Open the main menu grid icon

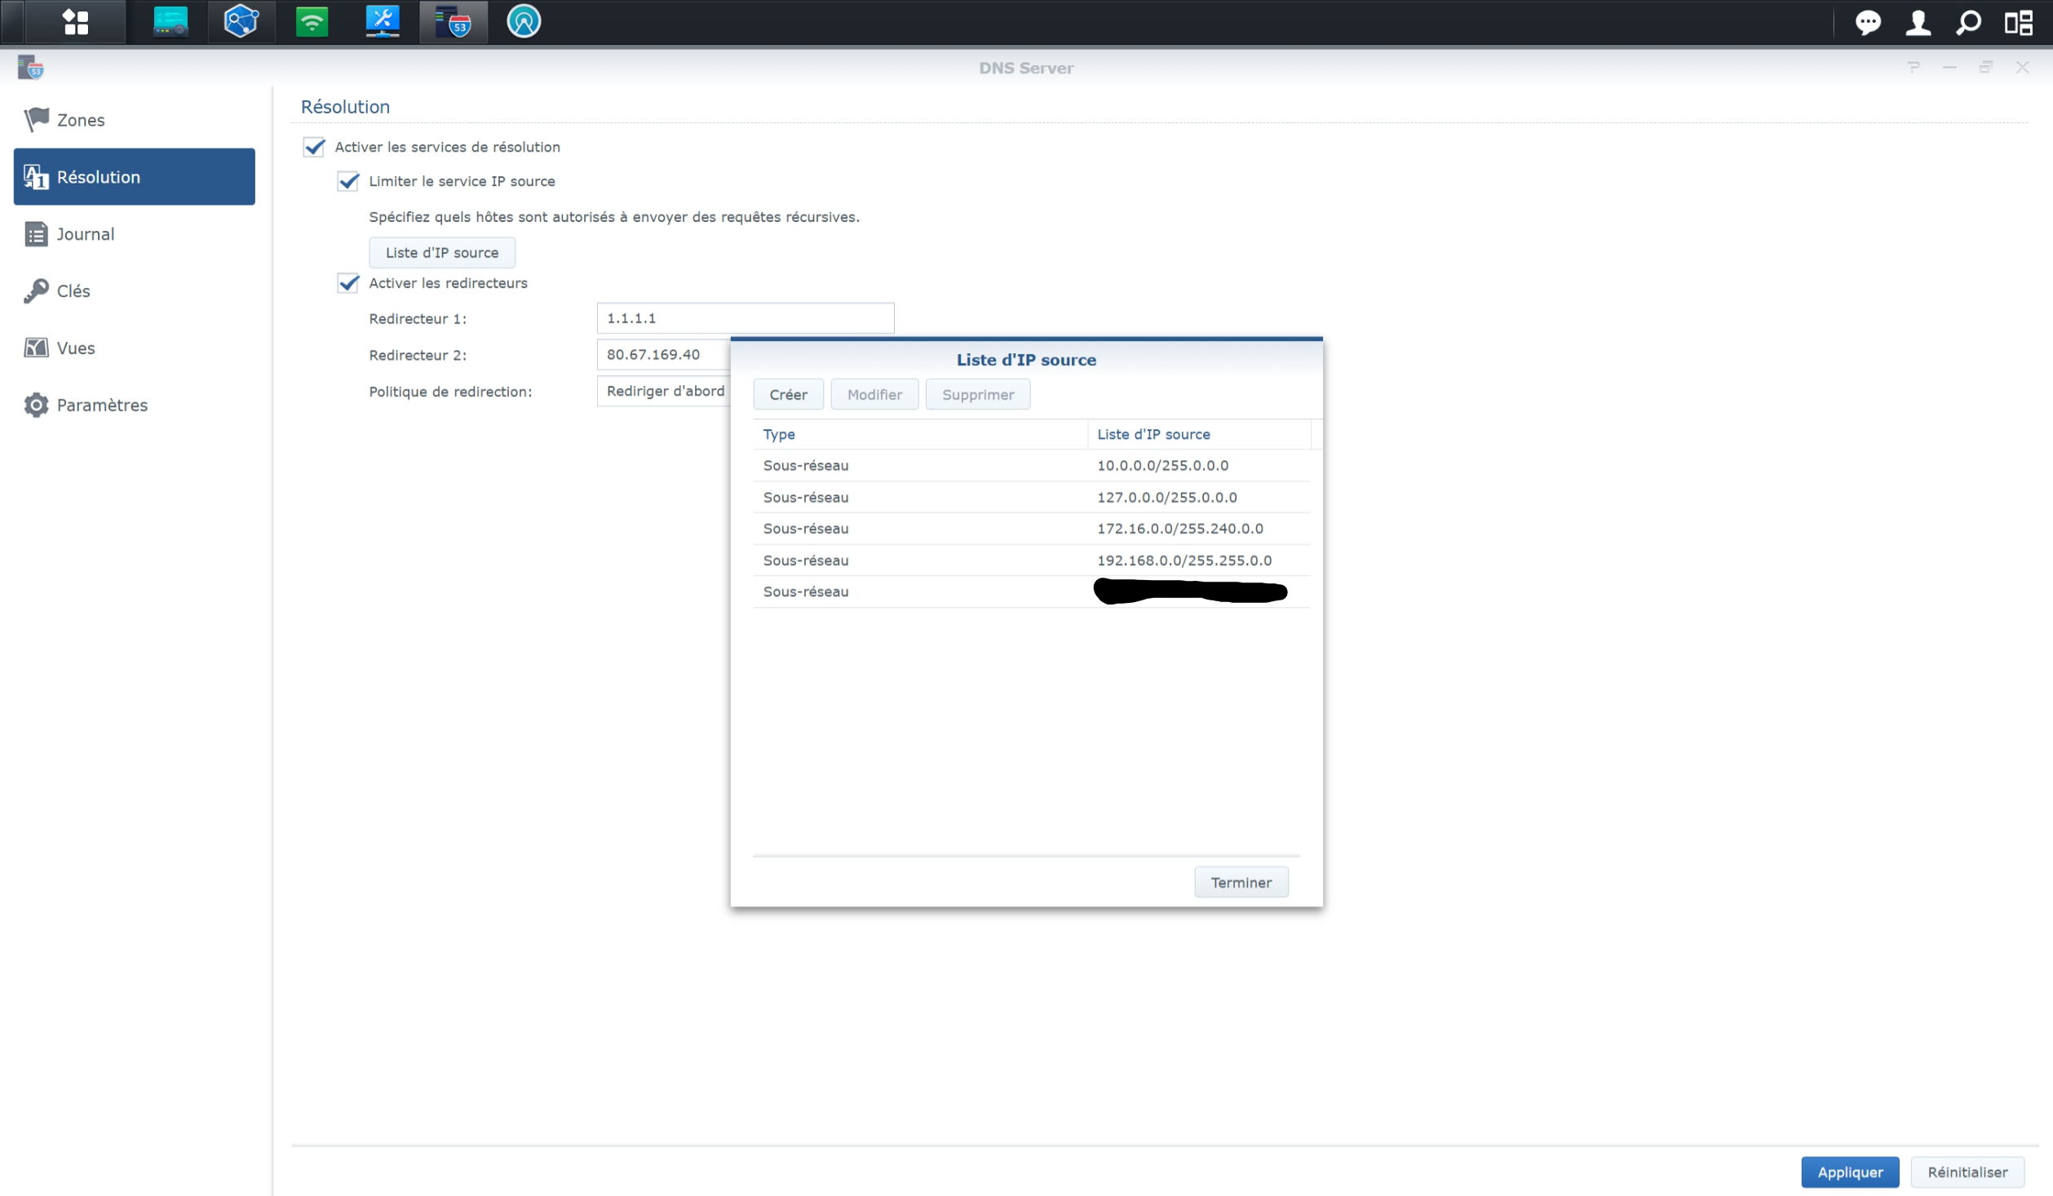point(75,22)
